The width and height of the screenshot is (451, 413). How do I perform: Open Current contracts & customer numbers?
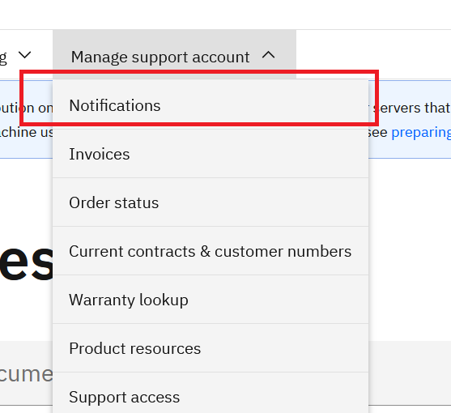pyautogui.click(x=211, y=251)
